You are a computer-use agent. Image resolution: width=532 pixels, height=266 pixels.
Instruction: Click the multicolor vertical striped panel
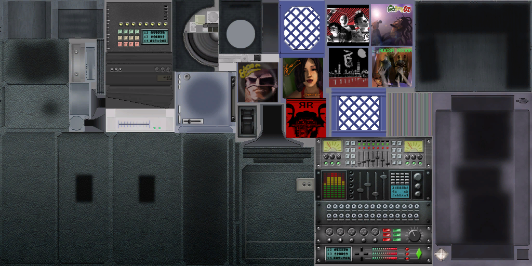(409, 114)
